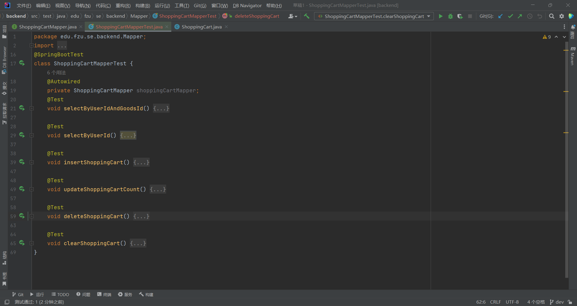The height and width of the screenshot is (306, 577).
Task: Switch to ShoppingCartMapper.java tab
Action: click(x=47, y=27)
